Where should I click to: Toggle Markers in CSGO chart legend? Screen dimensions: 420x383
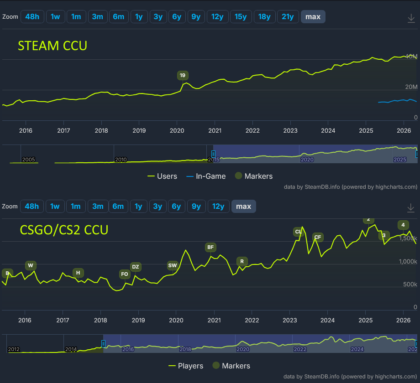231,366
